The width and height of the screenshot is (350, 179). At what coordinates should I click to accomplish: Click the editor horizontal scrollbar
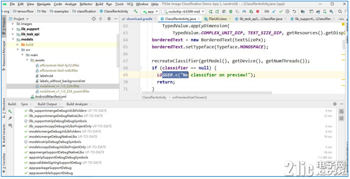pos(207,92)
